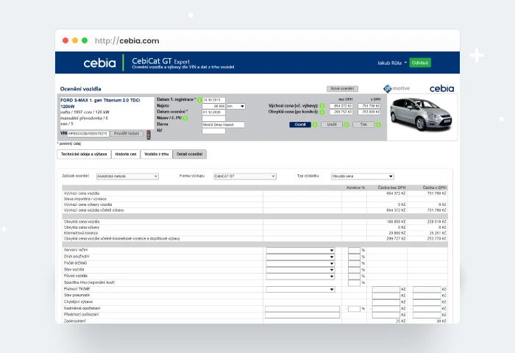
Task: Open the Typ výsledku dropdown
Action: [x=362, y=176]
